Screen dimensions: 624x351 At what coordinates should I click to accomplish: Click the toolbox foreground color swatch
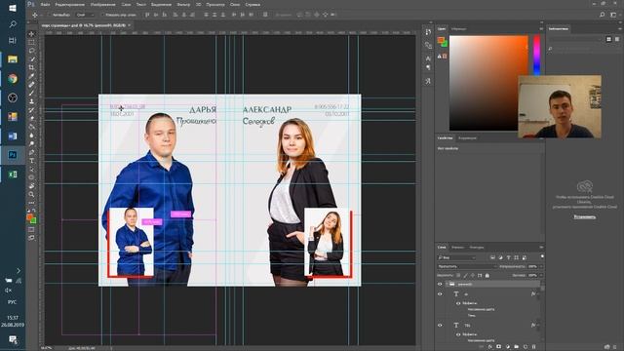point(30,217)
